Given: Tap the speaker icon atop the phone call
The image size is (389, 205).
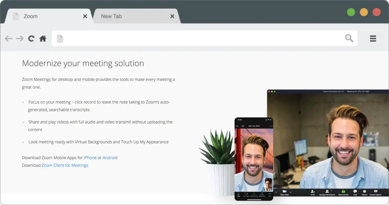Looking at the screenshot, I should [237, 126].
